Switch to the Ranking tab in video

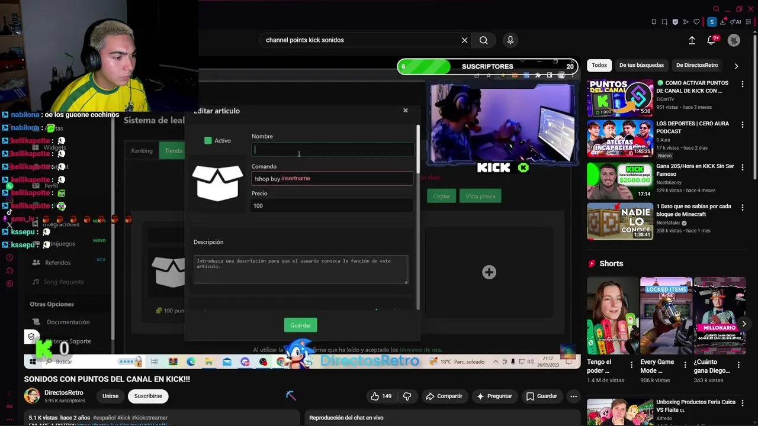[142, 151]
